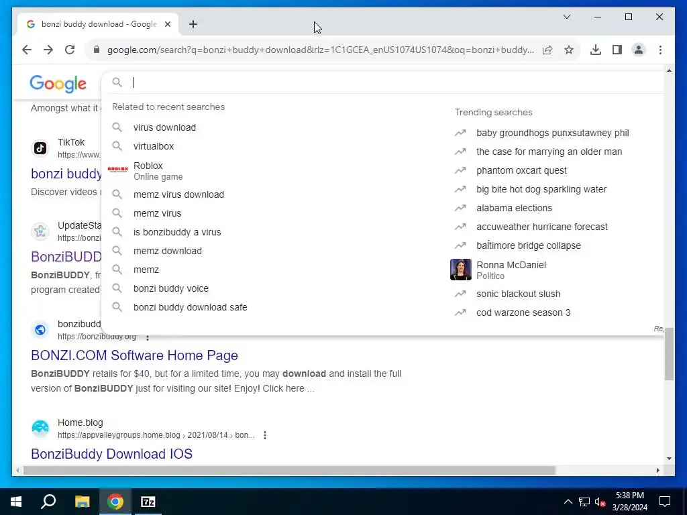Switch to the bonzi buddy download tab
This screenshot has height=515, width=687.
pyautogui.click(x=97, y=24)
